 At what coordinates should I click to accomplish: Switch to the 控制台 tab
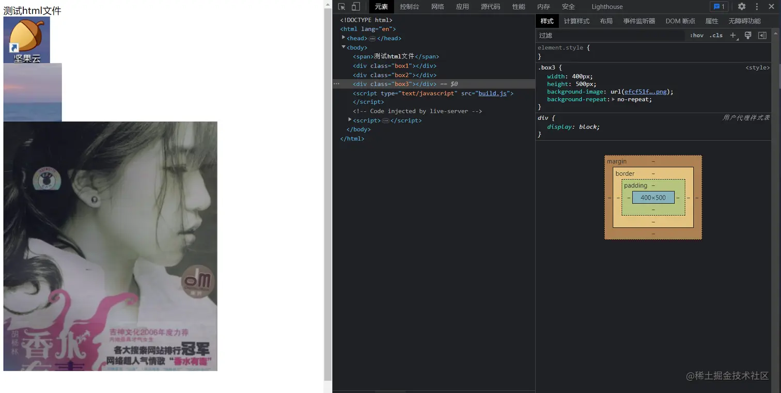click(409, 7)
